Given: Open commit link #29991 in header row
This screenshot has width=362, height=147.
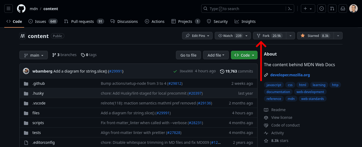Looking at the screenshot, I should 116,71.
